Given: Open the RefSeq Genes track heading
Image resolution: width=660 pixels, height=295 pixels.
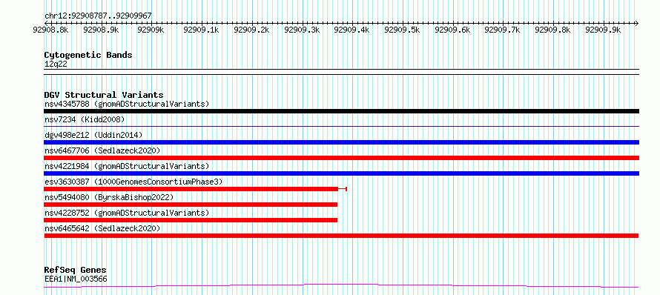Looking at the screenshot, I should coord(76,270).
